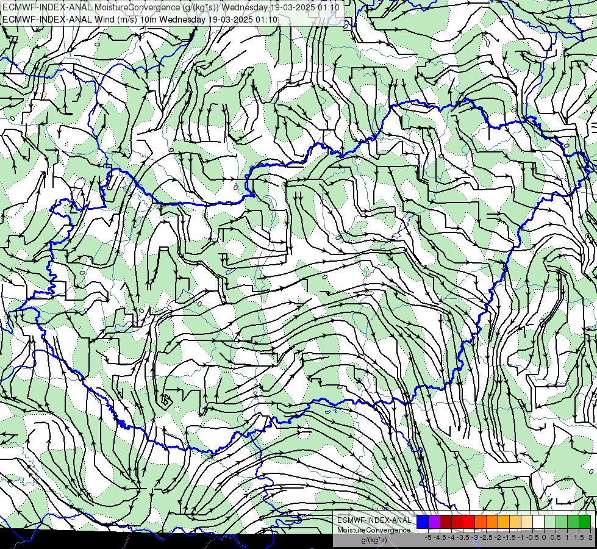Select the orange swatch between -2.5 and -2
This screenshot has height=549, width=597.
492,522
